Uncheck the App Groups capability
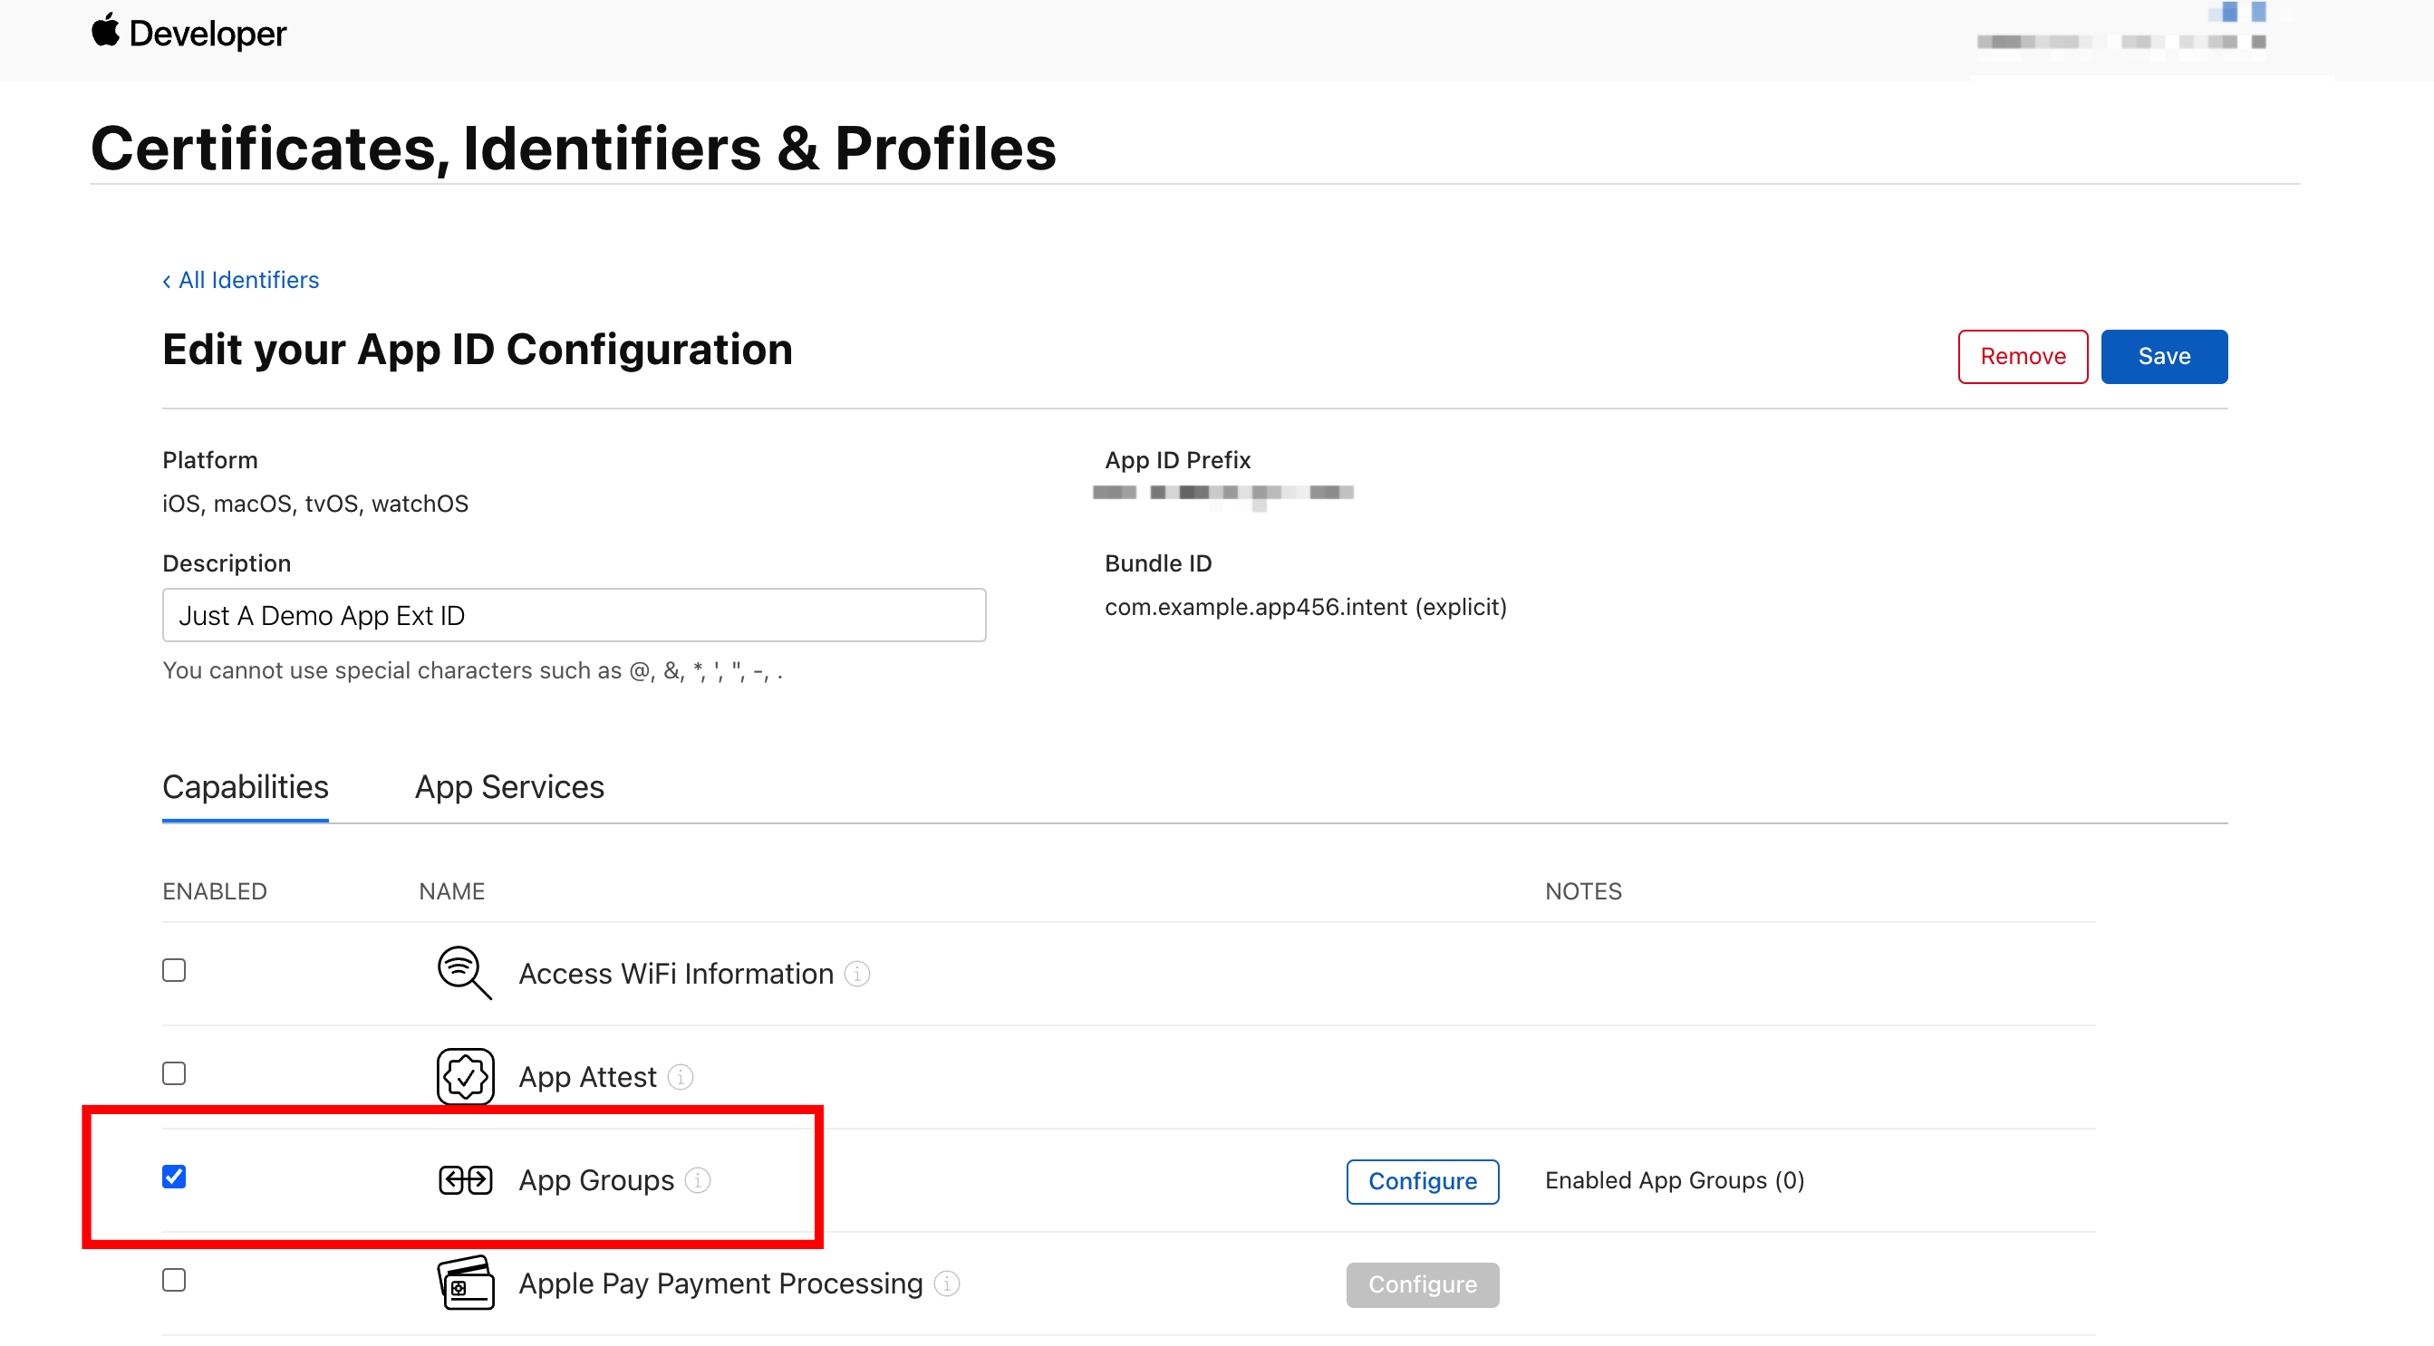Viewport: 2434px width, 1346px height. pyautogui.click(x=174, y=1177)
